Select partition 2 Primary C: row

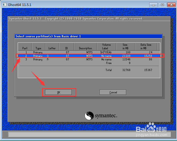[x=89, y=56]
